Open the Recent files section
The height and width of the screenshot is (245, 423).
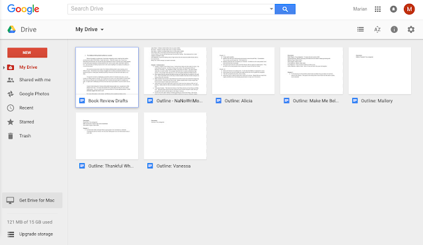26,108
